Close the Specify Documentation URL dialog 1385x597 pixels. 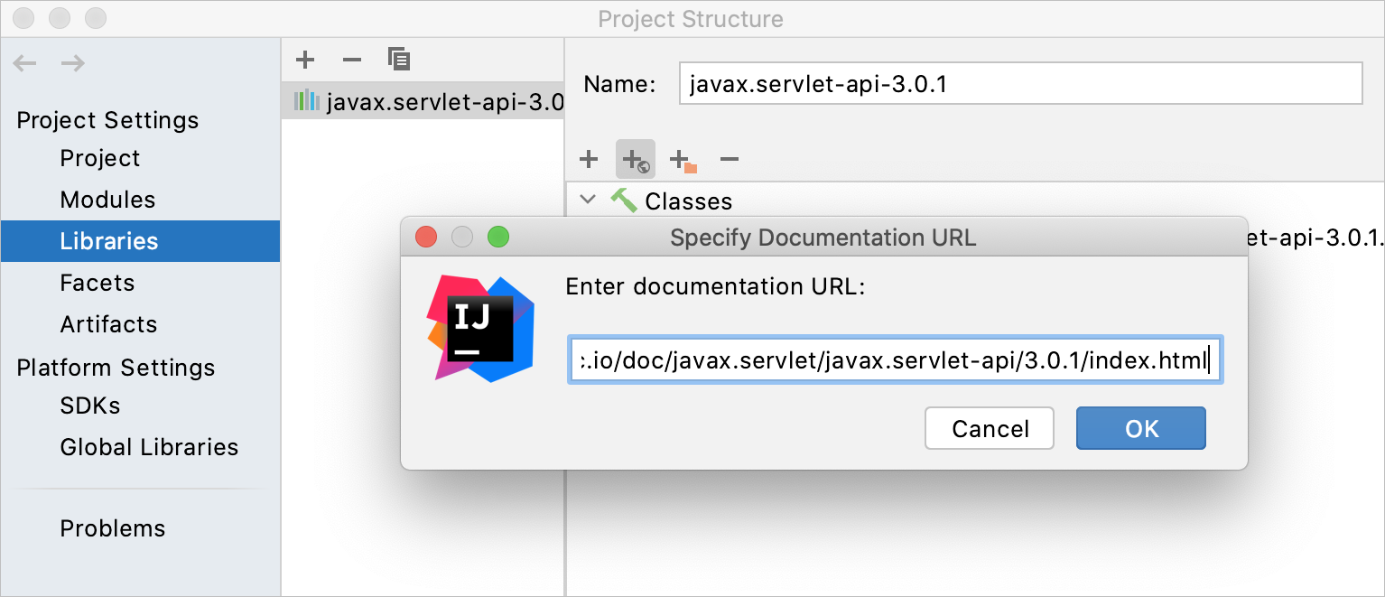(x=426, y=238)
